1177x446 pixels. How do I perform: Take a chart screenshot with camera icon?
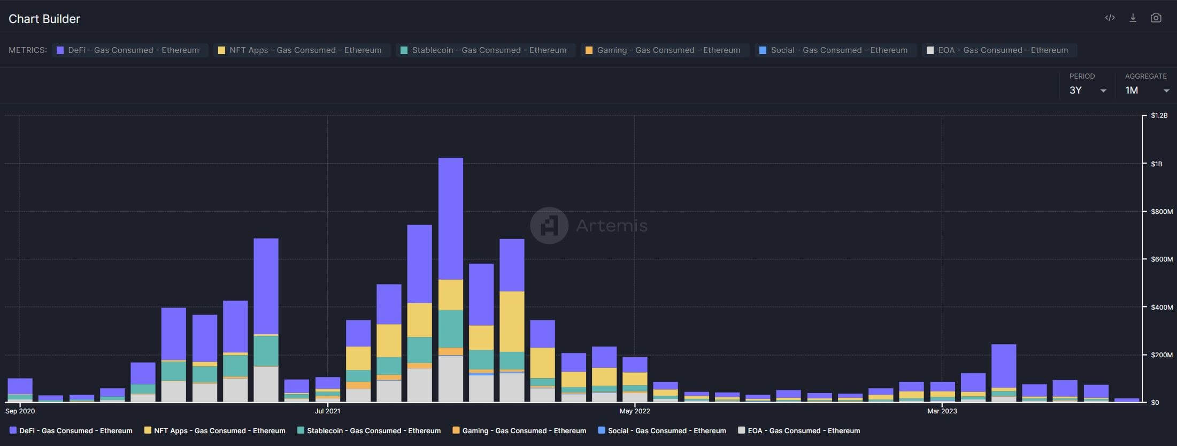(1156, 18)
